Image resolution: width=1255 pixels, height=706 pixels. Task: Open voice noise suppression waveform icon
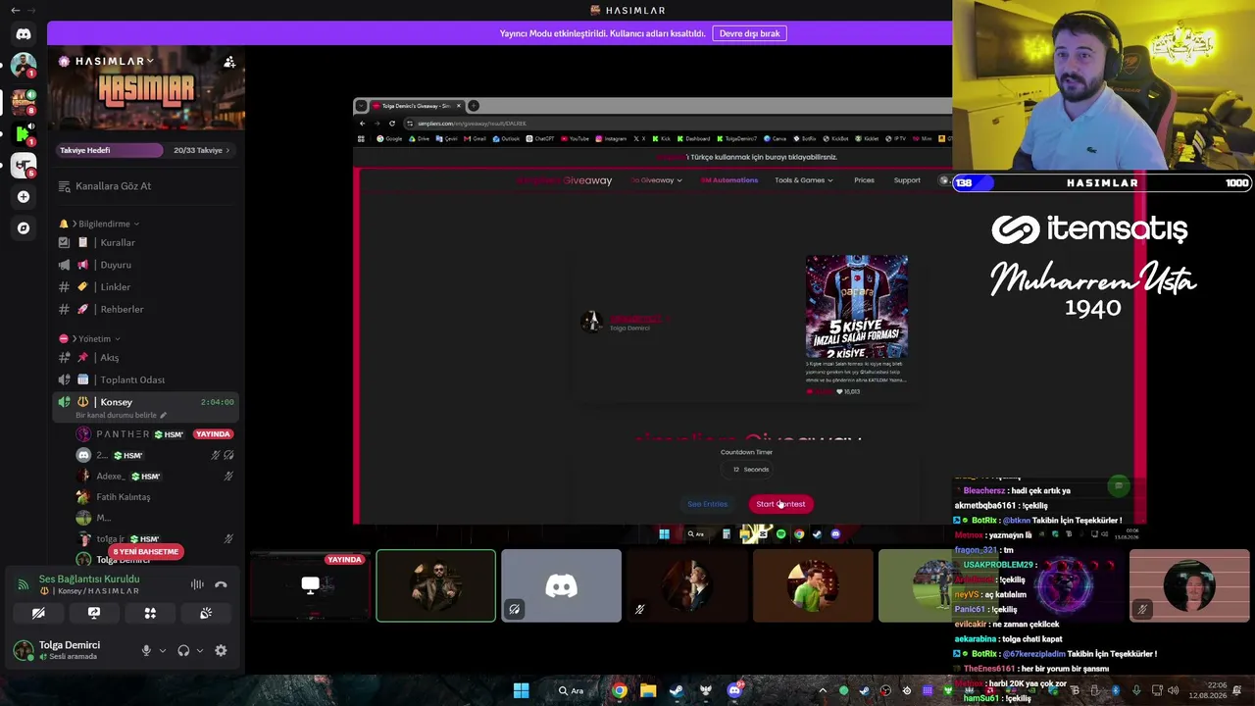tap(197, 584)
